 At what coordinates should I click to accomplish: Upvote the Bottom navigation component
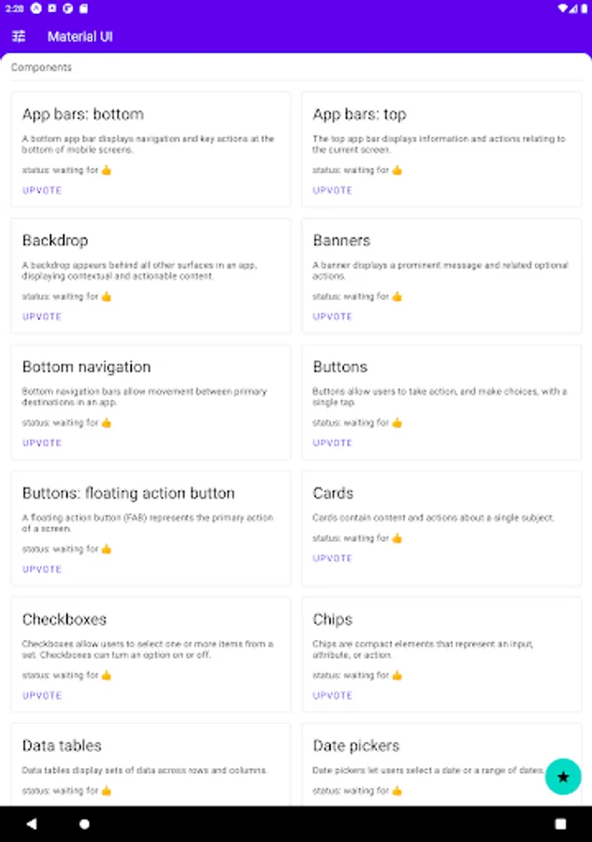point(42,443)
